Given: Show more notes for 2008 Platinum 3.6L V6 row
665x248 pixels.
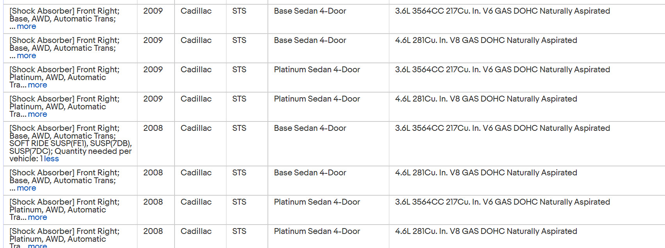Looking at the screenshot, I should [37, 218].
